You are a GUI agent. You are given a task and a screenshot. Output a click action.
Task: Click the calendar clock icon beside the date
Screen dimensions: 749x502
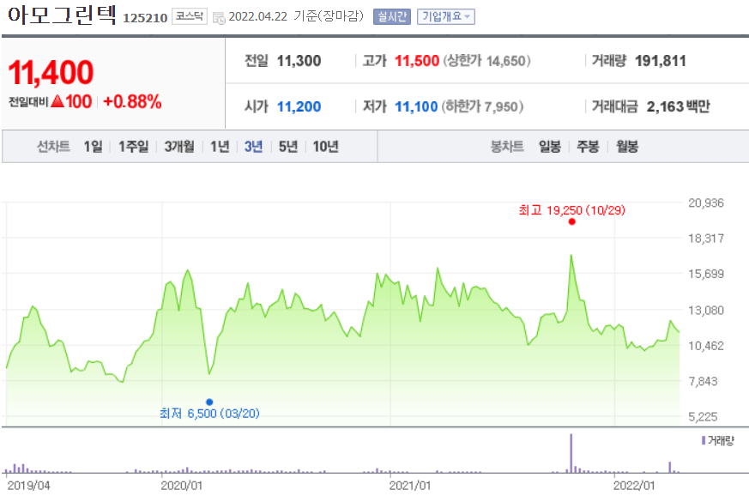click(x=219, y=18)
